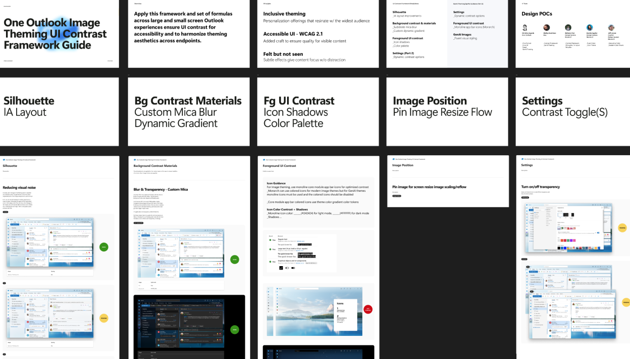This screenshot has height=359, width=630.
Task: Click the blue toggle switch in Settings dialog mockup
Action: [x=598, y=233]
